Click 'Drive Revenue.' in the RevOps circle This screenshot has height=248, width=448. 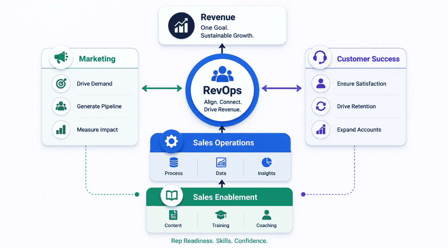click(222, 110)
